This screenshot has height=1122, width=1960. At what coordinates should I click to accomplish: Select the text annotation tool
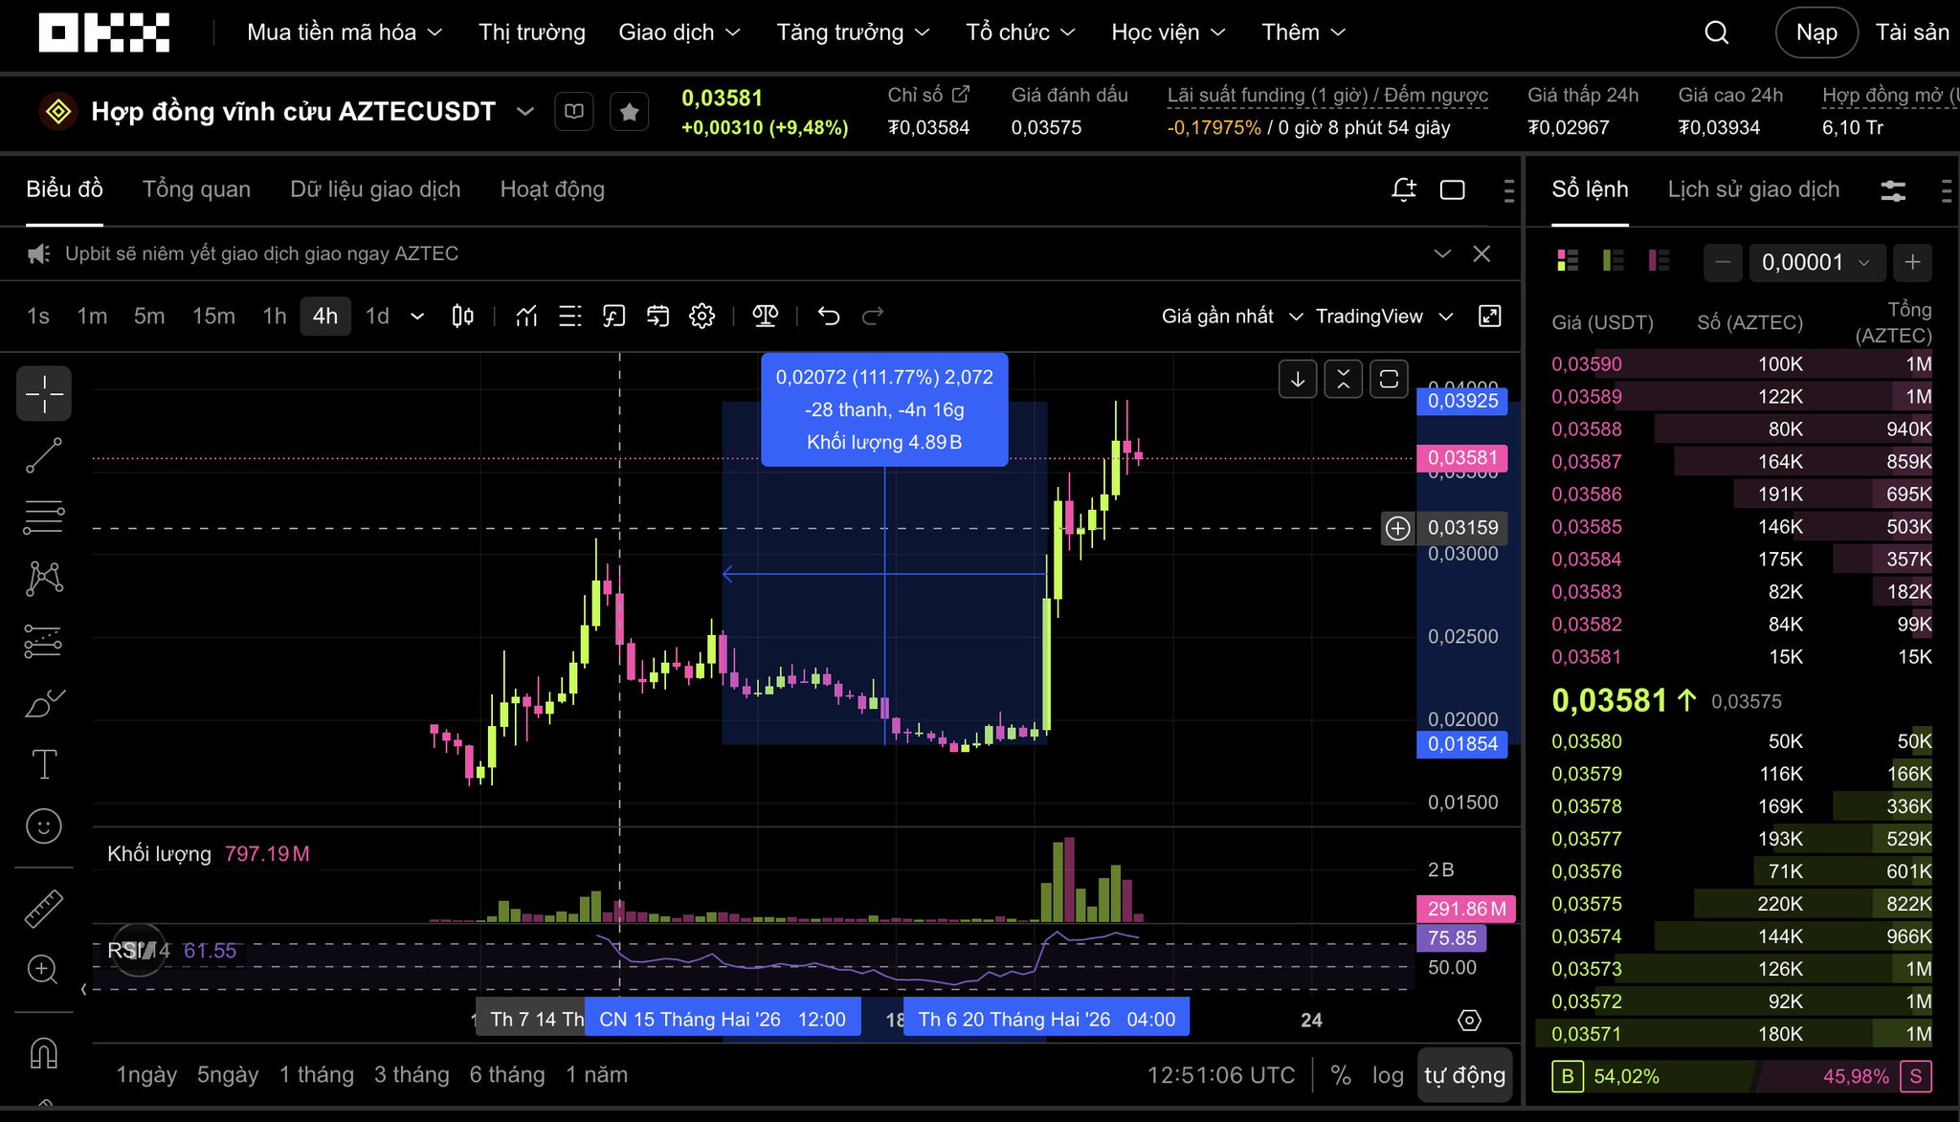coord(44,764)
